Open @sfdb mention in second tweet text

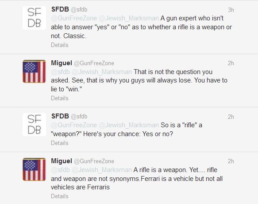tap(61, 72)
